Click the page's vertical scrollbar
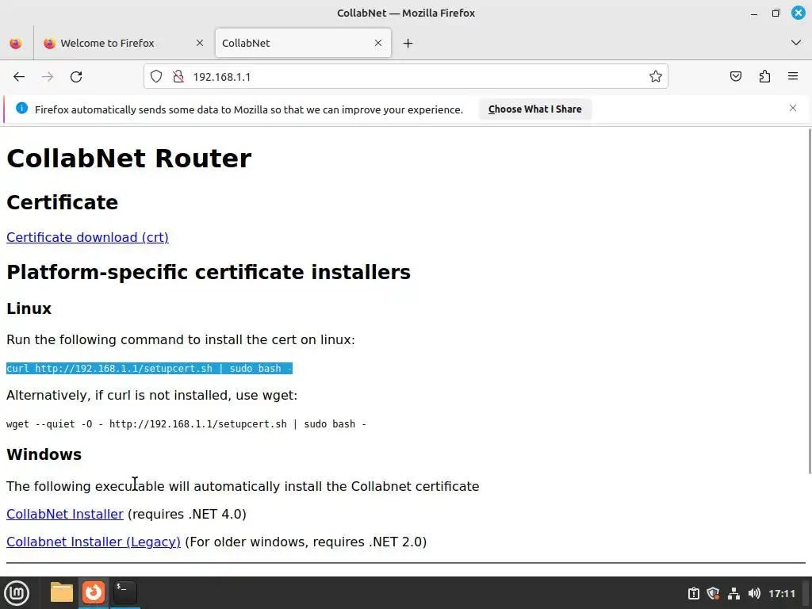This screenshot has width=812, height=609. [809, 301]
